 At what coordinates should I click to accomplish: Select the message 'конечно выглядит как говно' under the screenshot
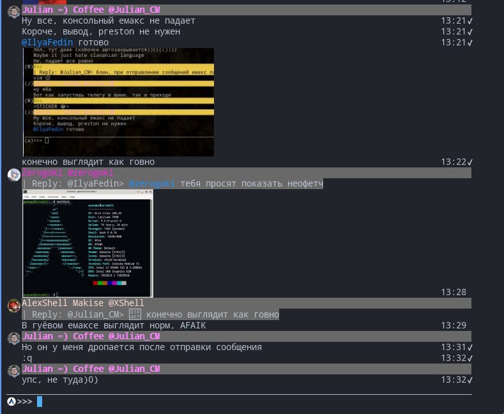click(88, 162)
